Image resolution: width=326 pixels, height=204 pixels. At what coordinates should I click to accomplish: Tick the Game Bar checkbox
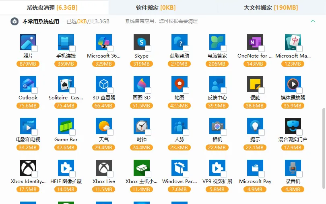tap(72, 132)
